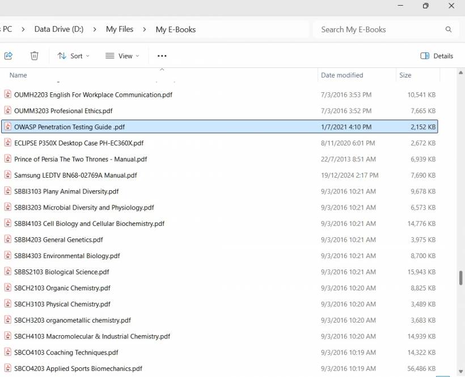
Task: Click PDF icon of OWASP Penetration Testing Guide
Action: tap(8, 126)
